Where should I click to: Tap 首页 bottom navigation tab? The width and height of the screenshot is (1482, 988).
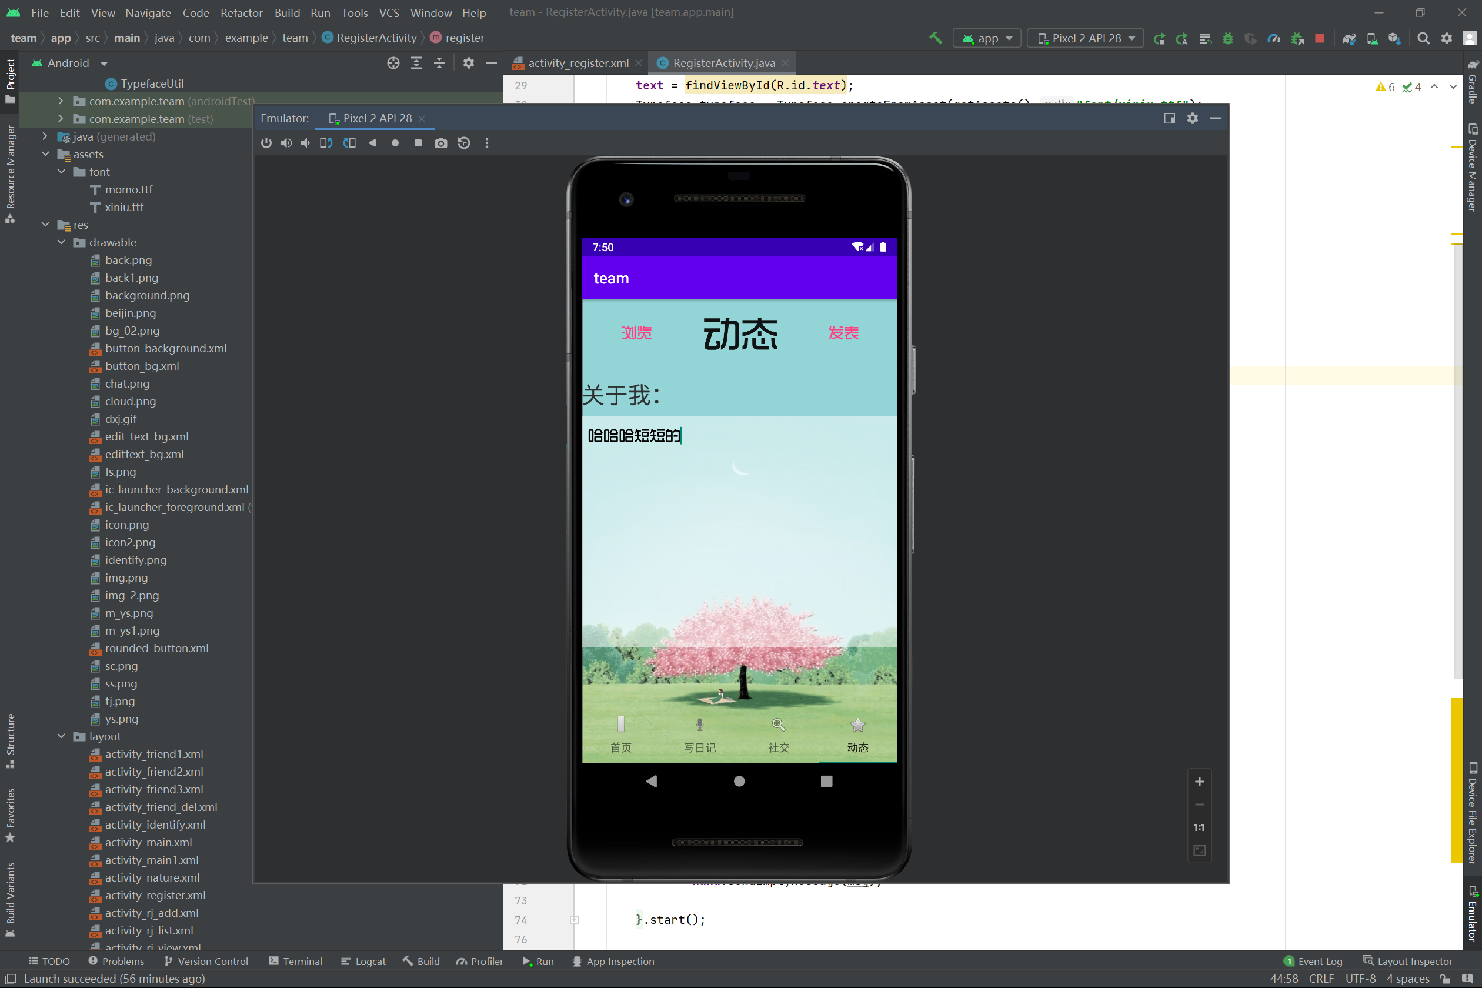(x=620, y=735)
